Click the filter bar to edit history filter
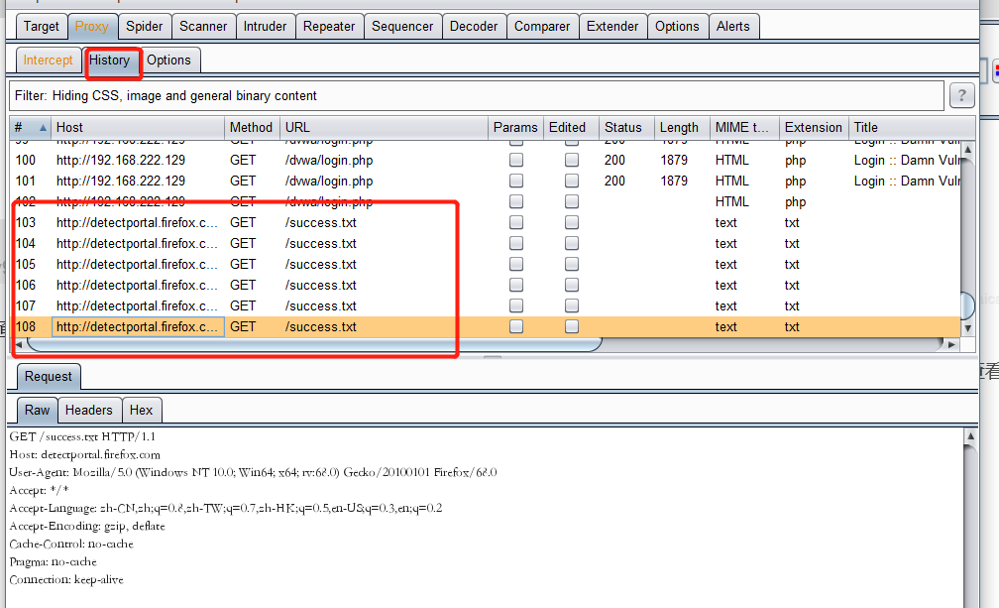 [476, 95]
